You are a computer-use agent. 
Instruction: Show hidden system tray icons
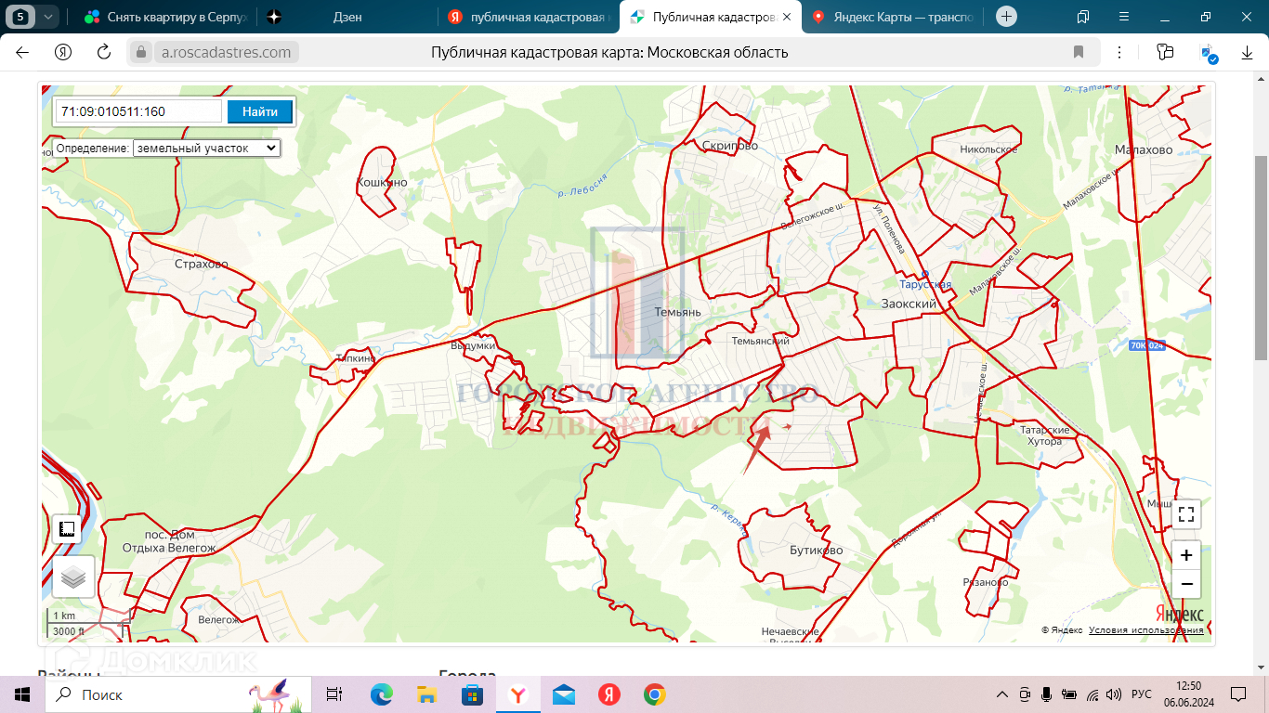click(x=1002, y=694)
